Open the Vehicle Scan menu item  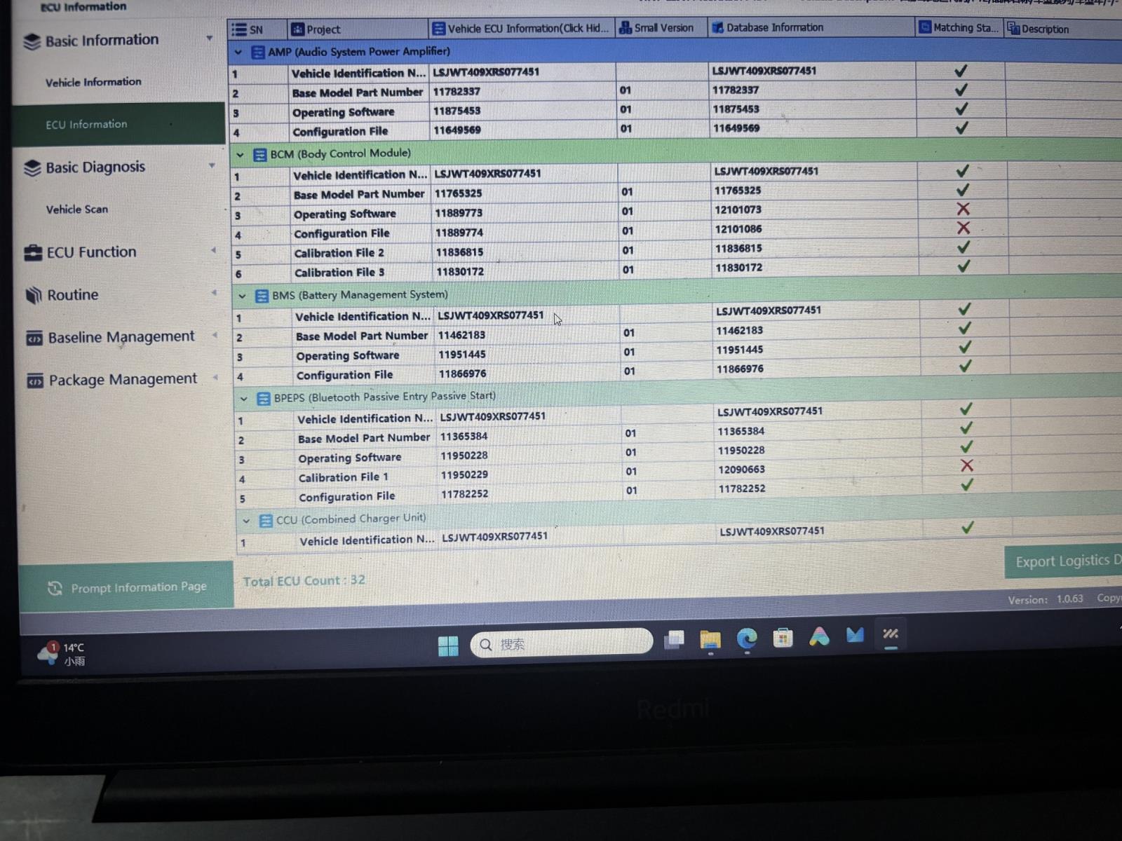77,209
